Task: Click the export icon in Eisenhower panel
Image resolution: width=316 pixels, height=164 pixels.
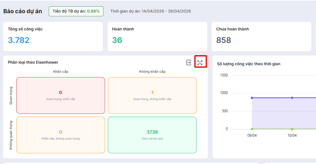Action: (189, 62)
